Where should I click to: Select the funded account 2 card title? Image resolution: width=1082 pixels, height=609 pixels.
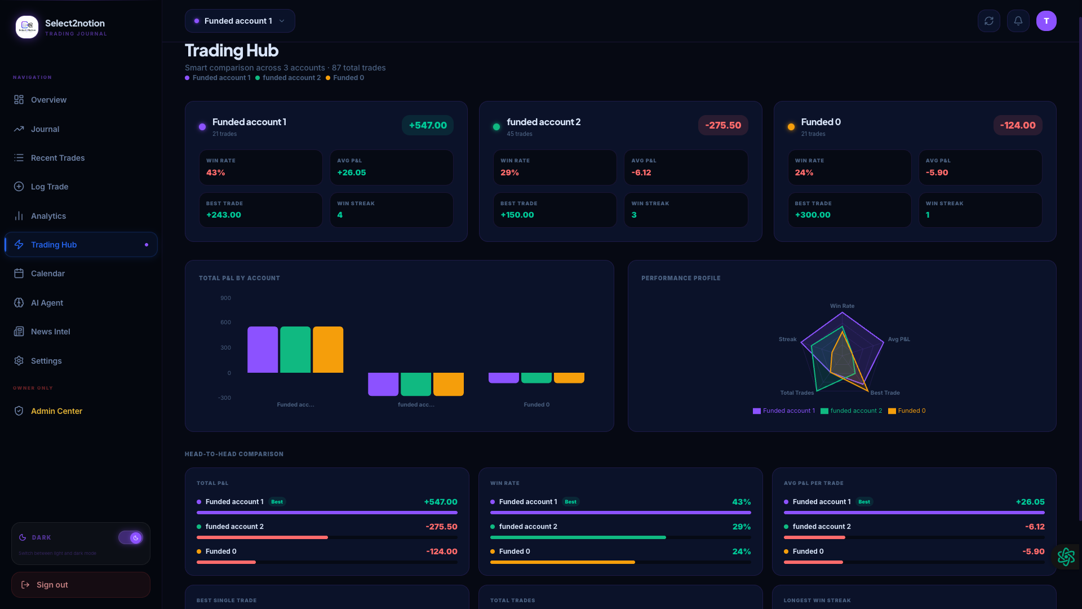[543, 122]
